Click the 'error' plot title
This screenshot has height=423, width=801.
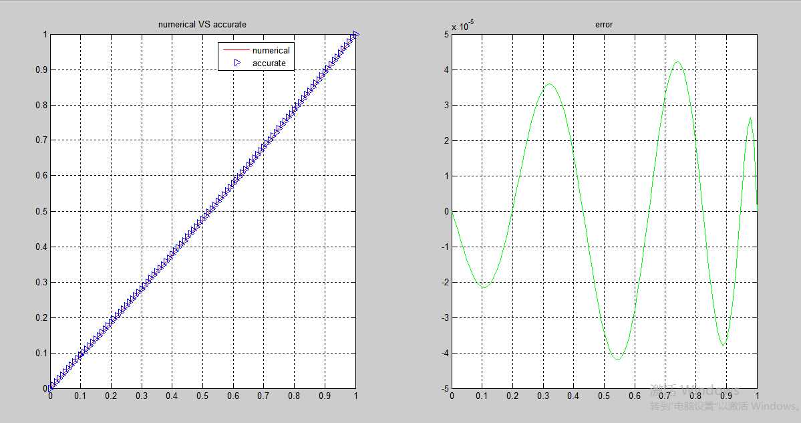pos(604,24)
